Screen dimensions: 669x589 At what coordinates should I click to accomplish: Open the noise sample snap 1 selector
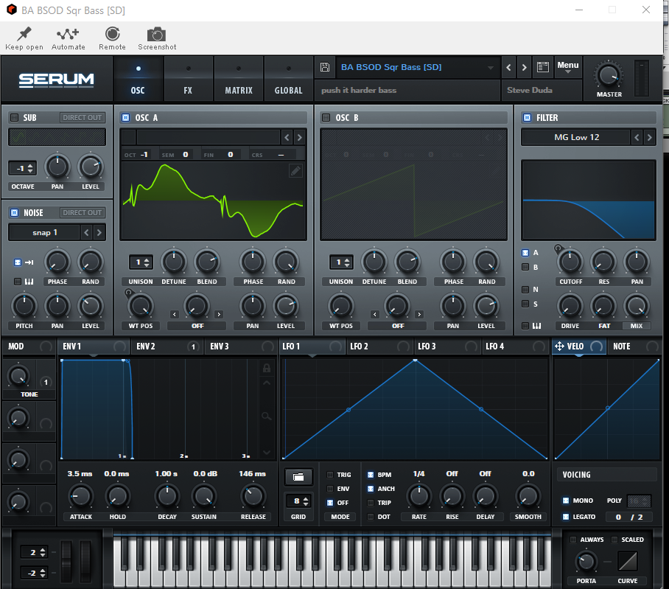(44, 233)
